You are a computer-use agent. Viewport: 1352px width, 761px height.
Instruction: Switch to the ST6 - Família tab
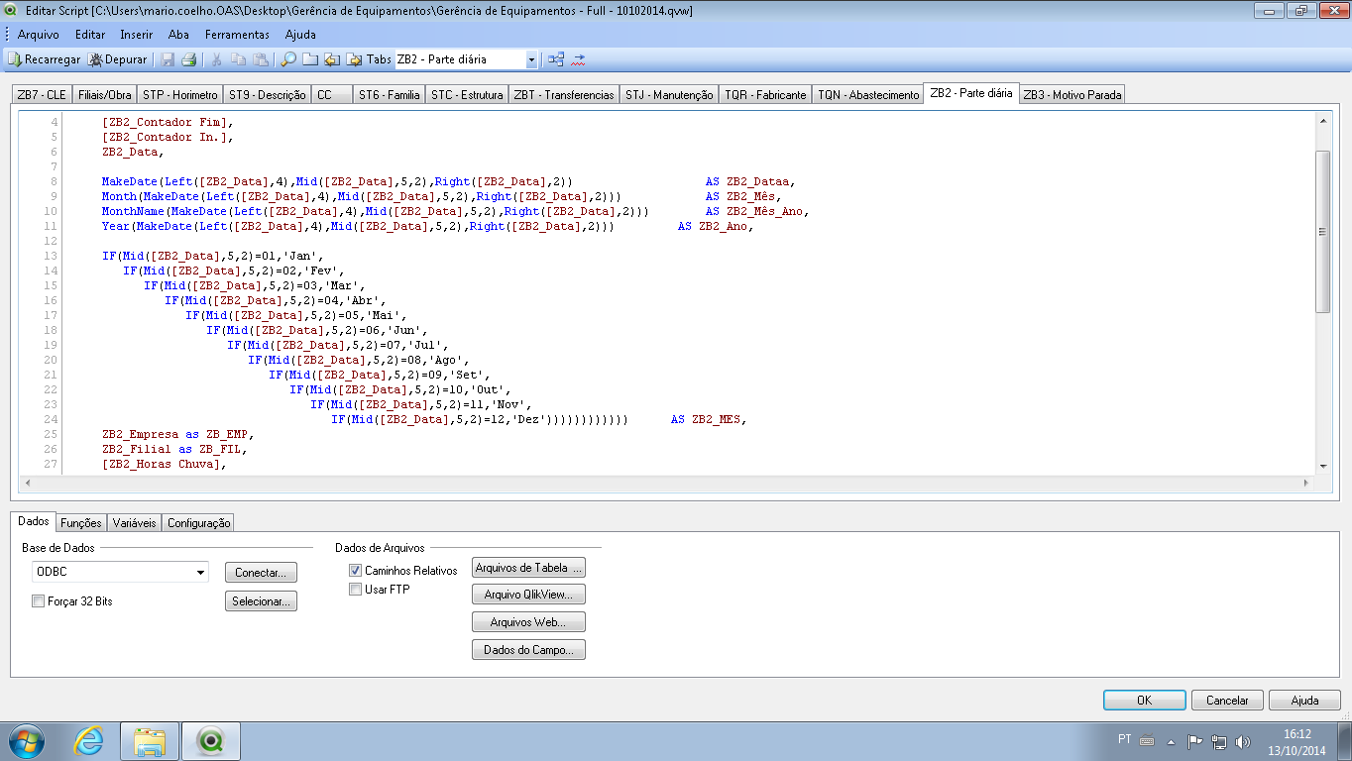coord(389,95)
